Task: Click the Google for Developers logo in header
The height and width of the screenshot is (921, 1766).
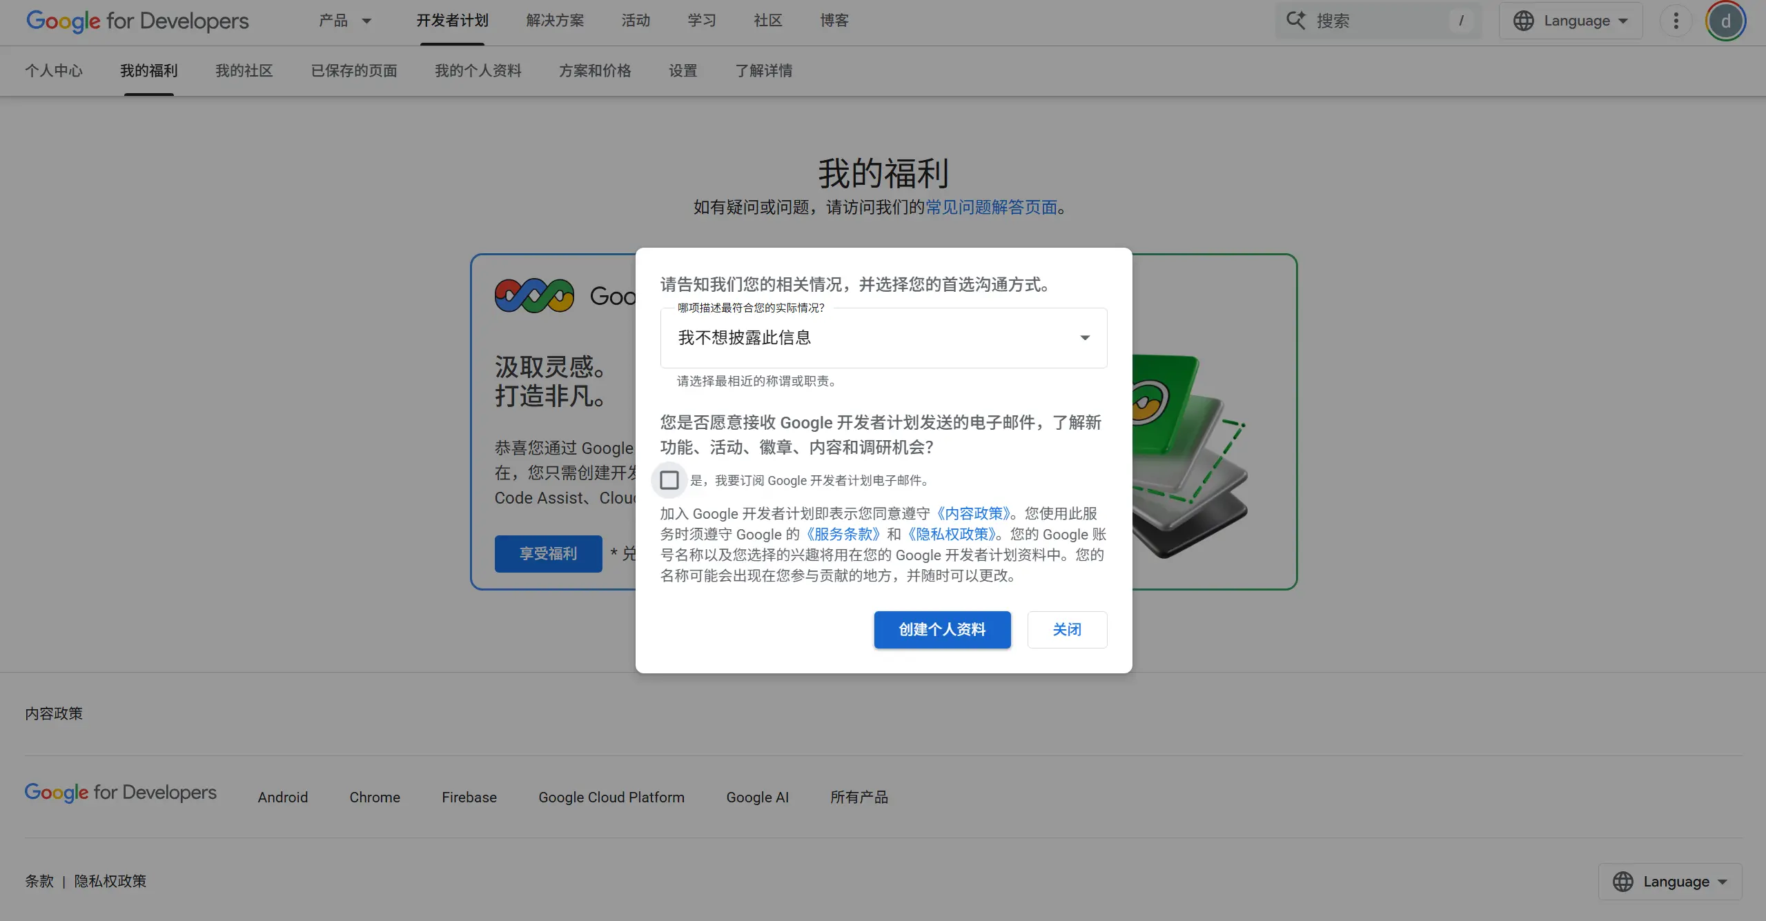Action: pos(137,21)
